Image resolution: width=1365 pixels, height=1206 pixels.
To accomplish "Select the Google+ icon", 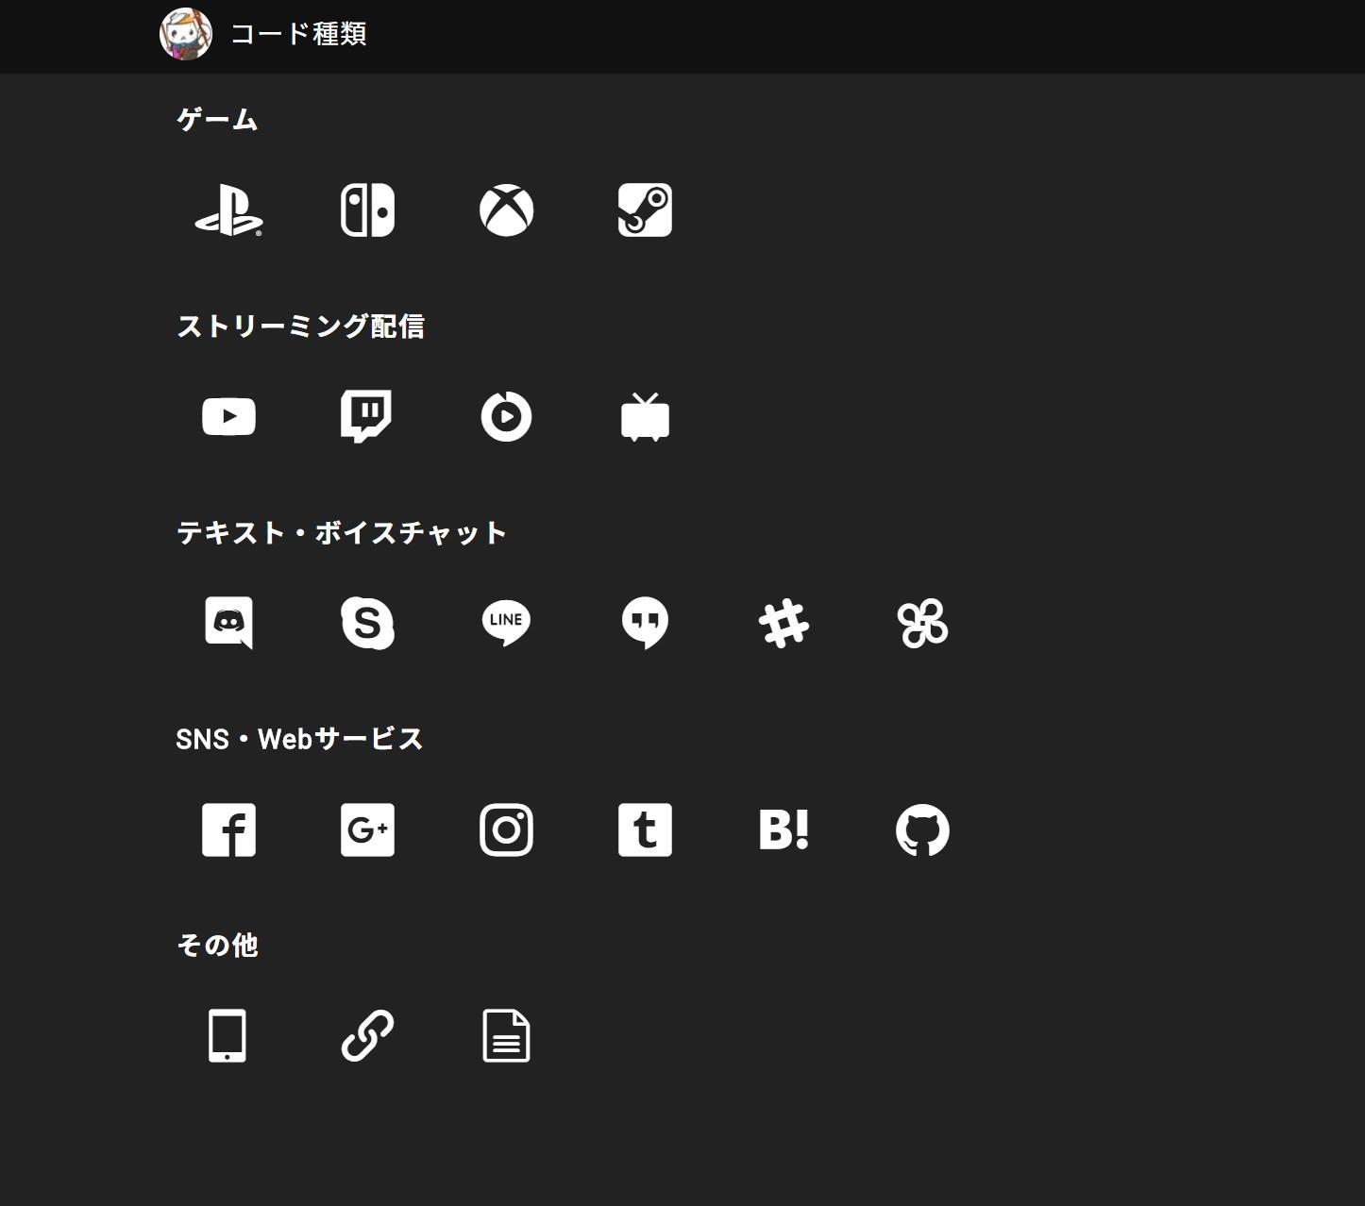I will 367,829.
